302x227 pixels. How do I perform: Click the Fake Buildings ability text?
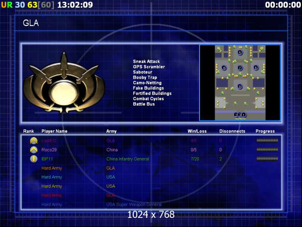coord(148,88)
